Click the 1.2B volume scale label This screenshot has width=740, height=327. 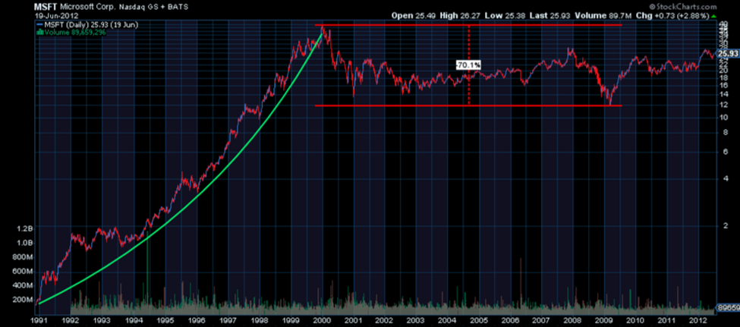click(26, 229)
